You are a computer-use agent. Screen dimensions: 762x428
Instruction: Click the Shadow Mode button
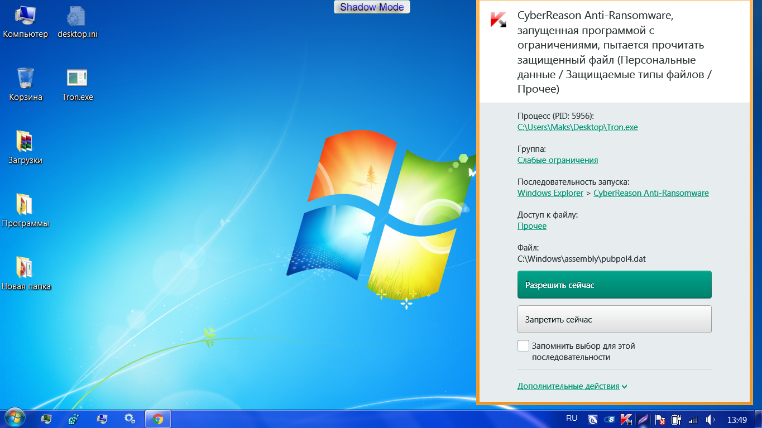372,7
